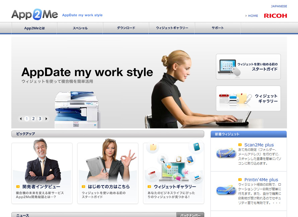Open the ダウンロード menu item
The width and height of the screenshot is (298, 217).
(126, 28)
